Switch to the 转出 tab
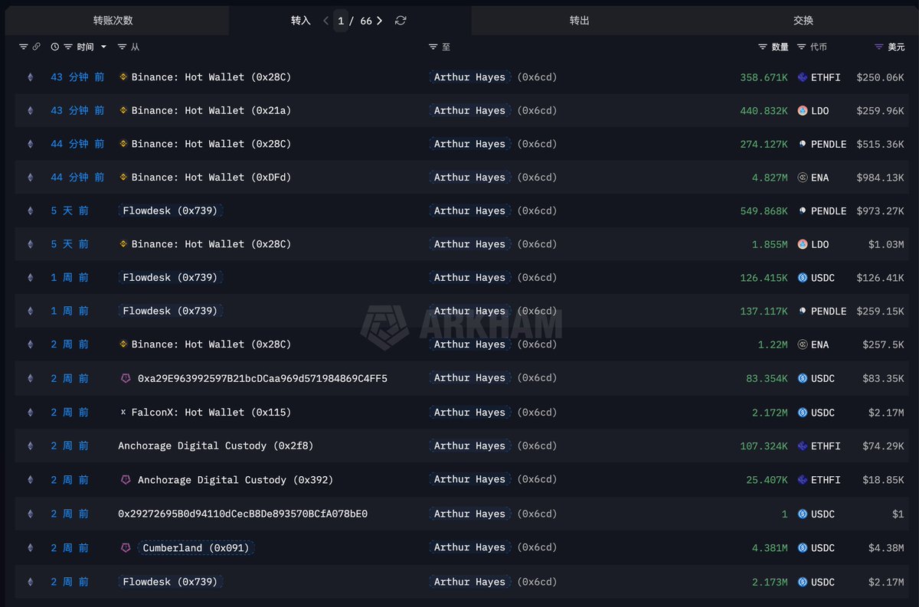 [580, 21]
